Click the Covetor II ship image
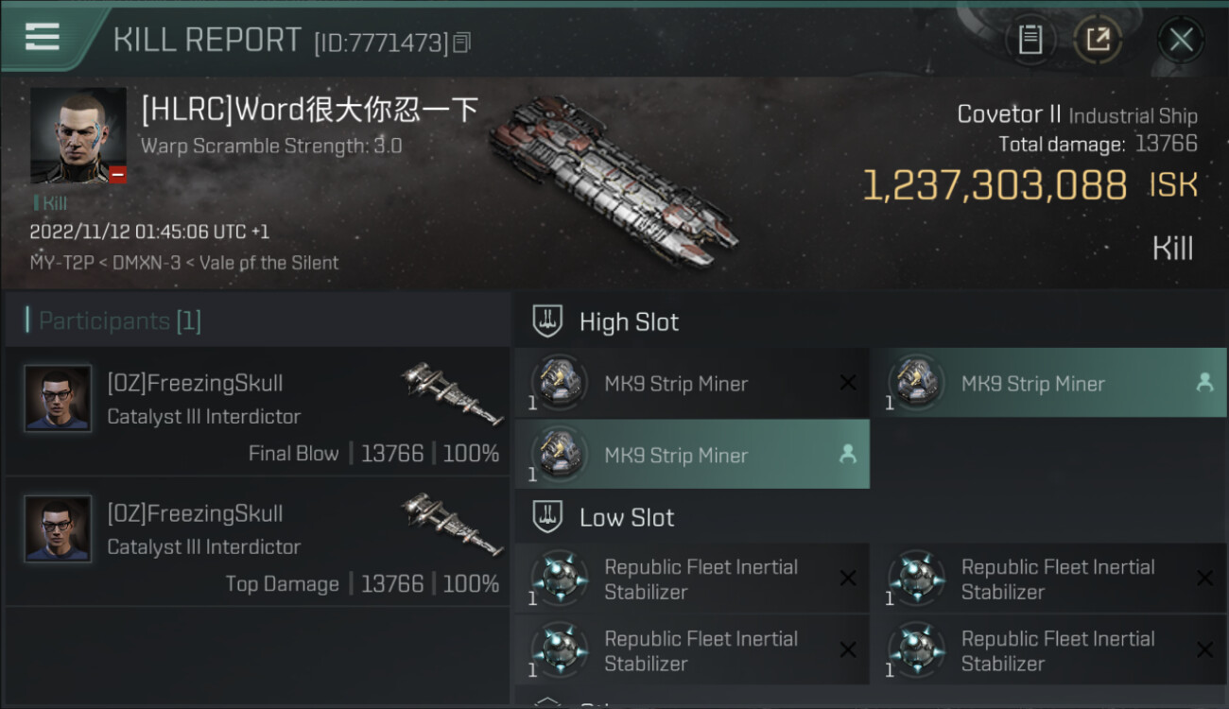This screenshot has height=709, width=1229. pyautogui.click(x=614, y=180)
